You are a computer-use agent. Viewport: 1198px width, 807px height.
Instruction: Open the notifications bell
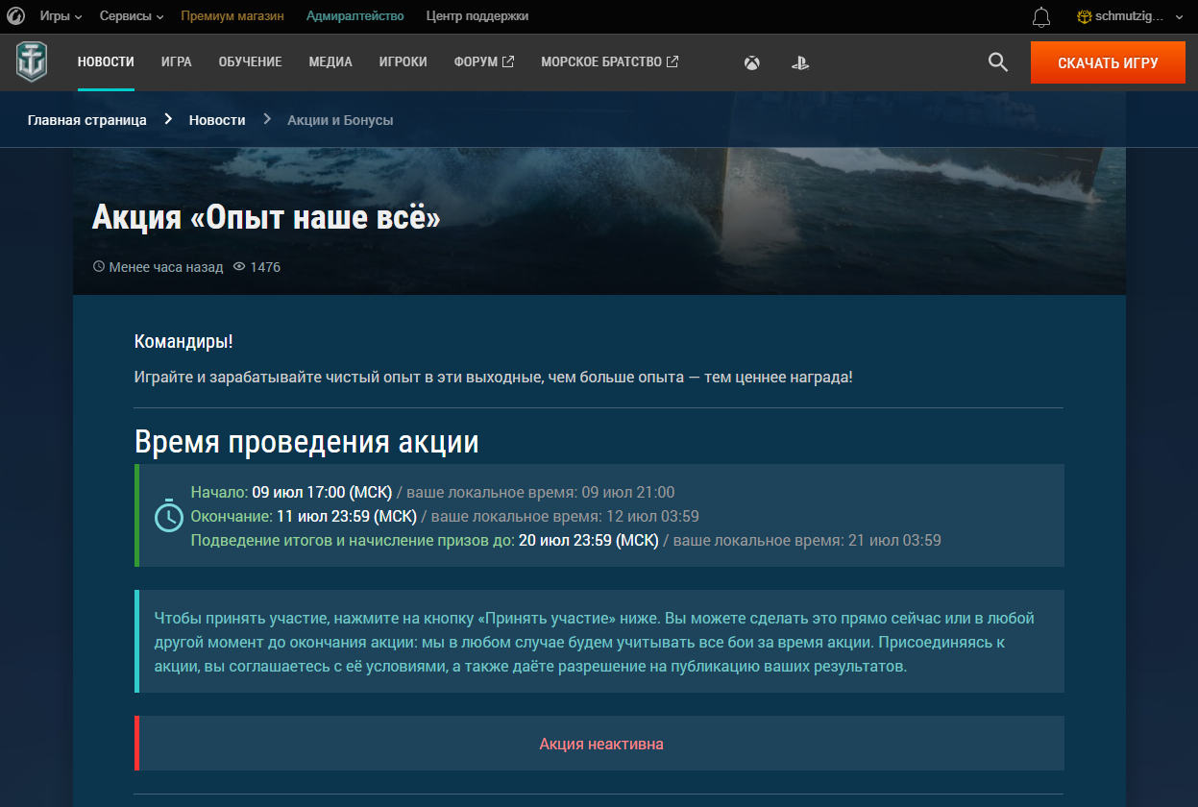(1041, 16)
